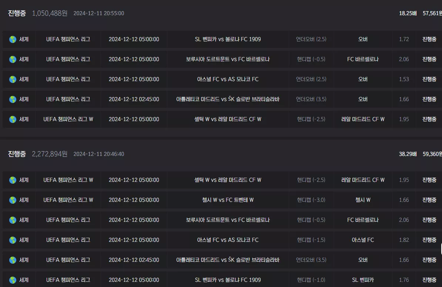Click odds 1.82 for 아스널 FC pick

404,240
